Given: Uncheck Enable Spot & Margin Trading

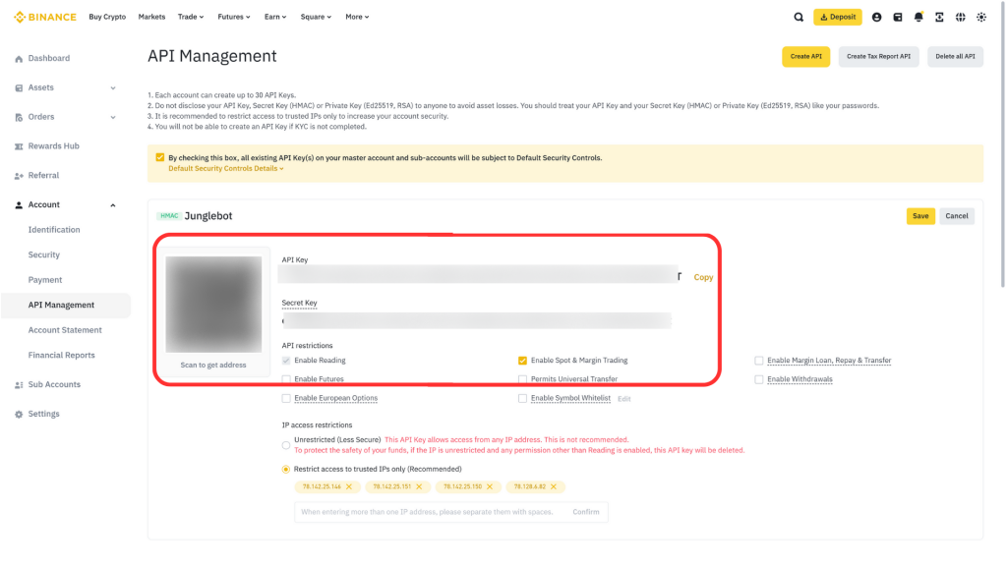Looking at the screenshot, I should click(x=522, y=361).
